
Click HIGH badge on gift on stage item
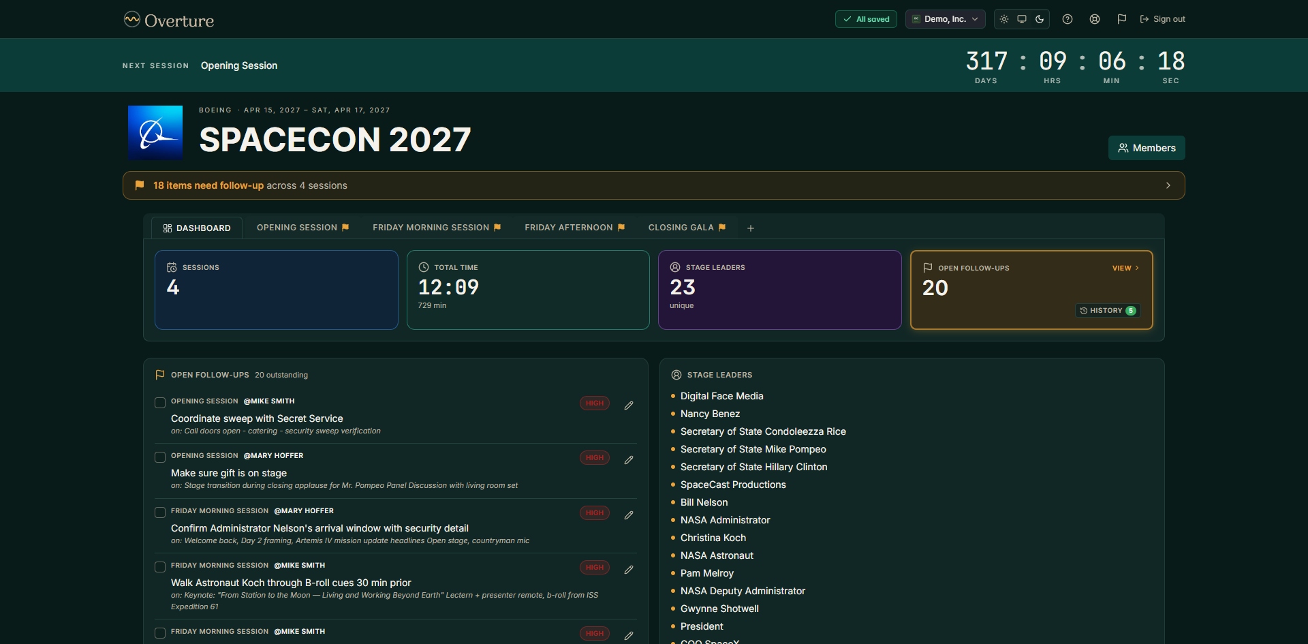pos(595,457)
